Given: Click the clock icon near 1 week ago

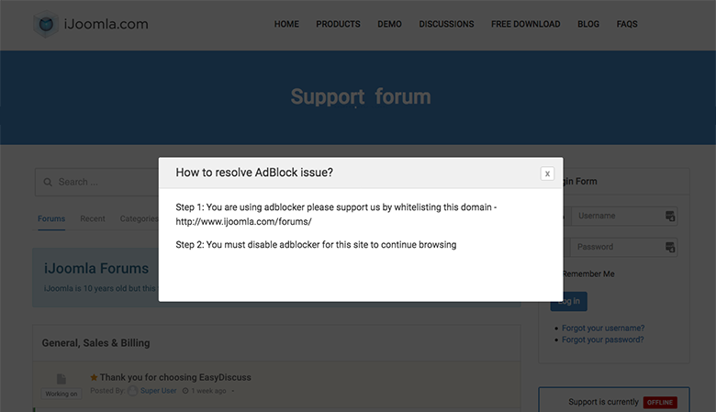Looking at the screenshot, I should (x=185, y=391).
